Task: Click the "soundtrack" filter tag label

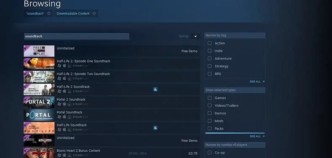Action: 35,13
